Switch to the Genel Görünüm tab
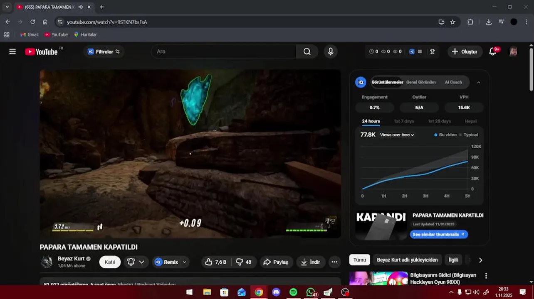The width and height of the screenshot is (534, 299). click(421, 82)
